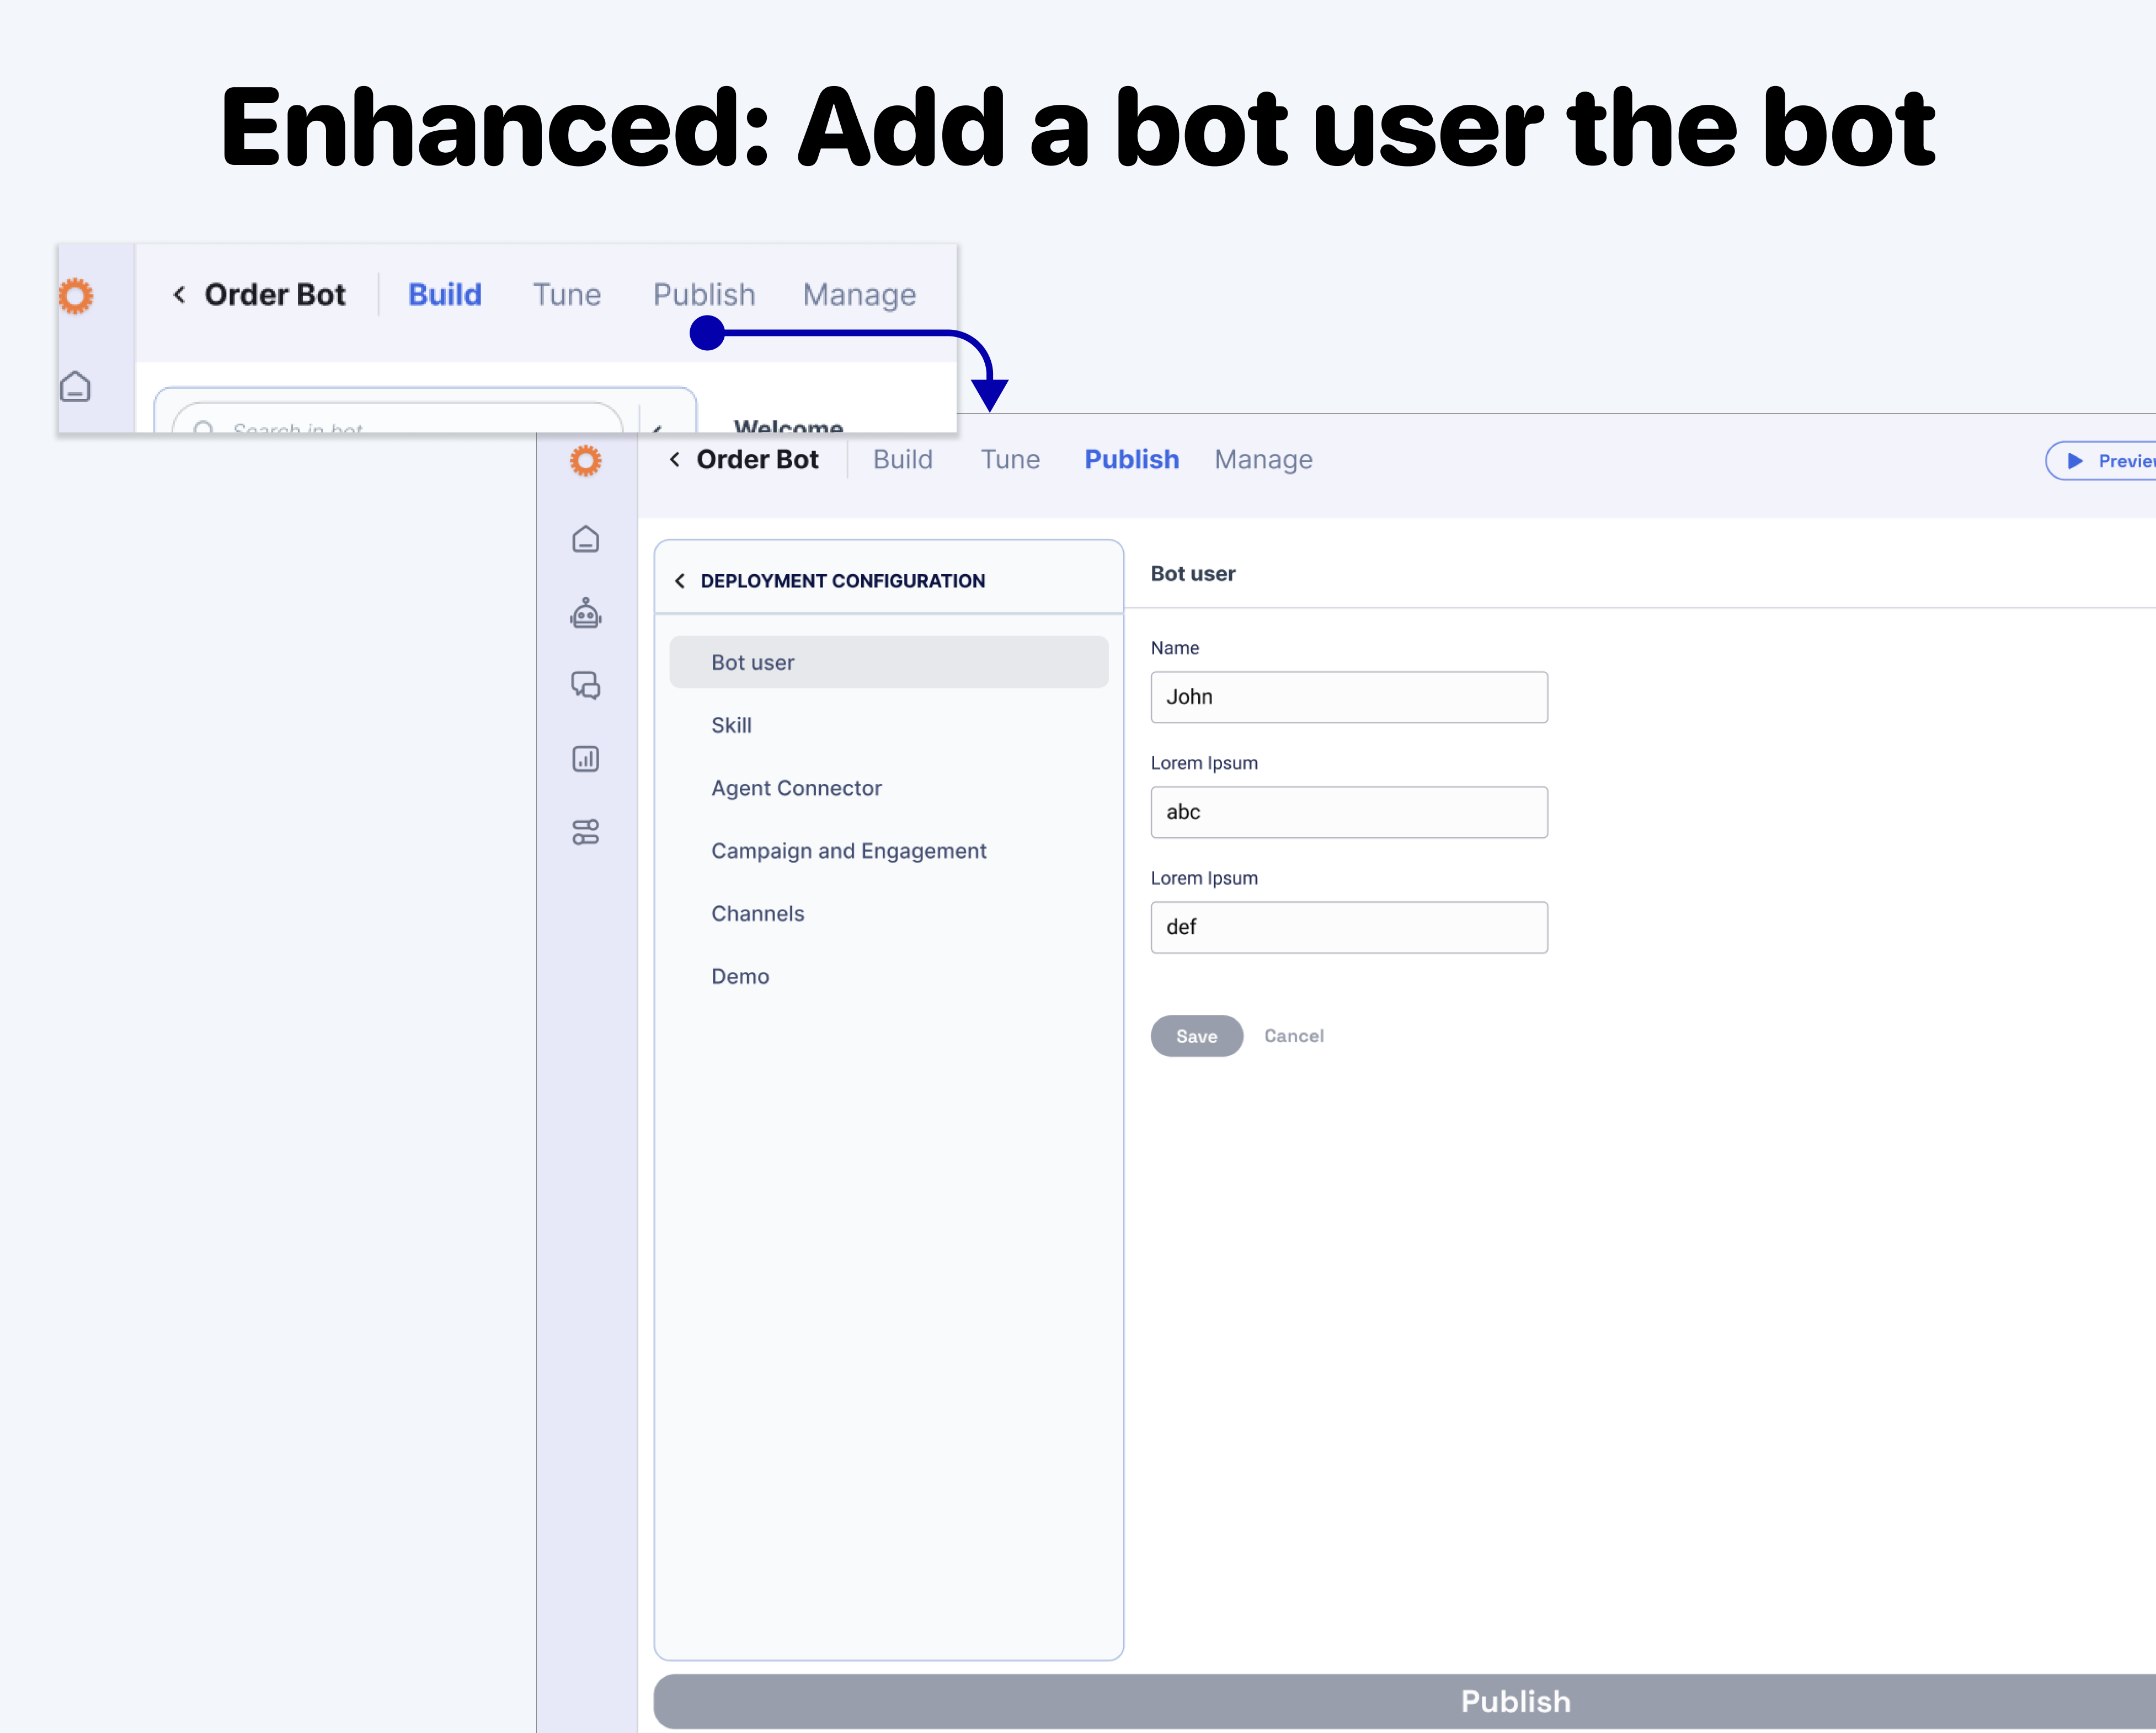Click the Preview button at top right

[2100, 461]
